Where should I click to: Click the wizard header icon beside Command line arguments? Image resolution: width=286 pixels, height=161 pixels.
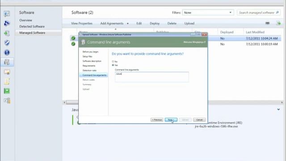pos(83,42)
